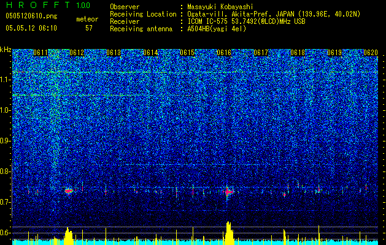Click the tall yellow power peak below 0616

coord(229,233)
